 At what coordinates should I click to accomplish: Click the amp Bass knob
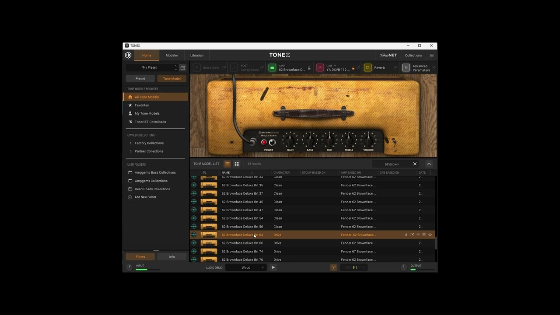coord(310,140)
